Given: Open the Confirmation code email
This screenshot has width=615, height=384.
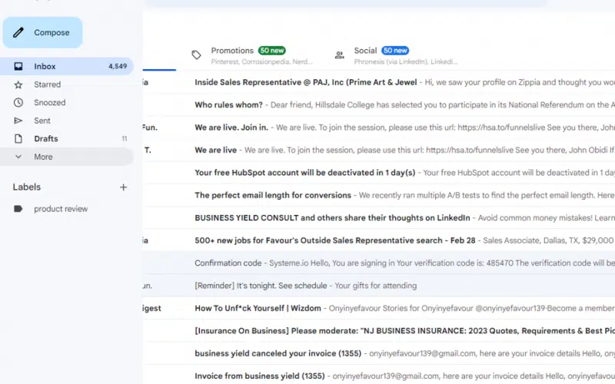Looking at the screenshot, I should click(x=228, y=263).
